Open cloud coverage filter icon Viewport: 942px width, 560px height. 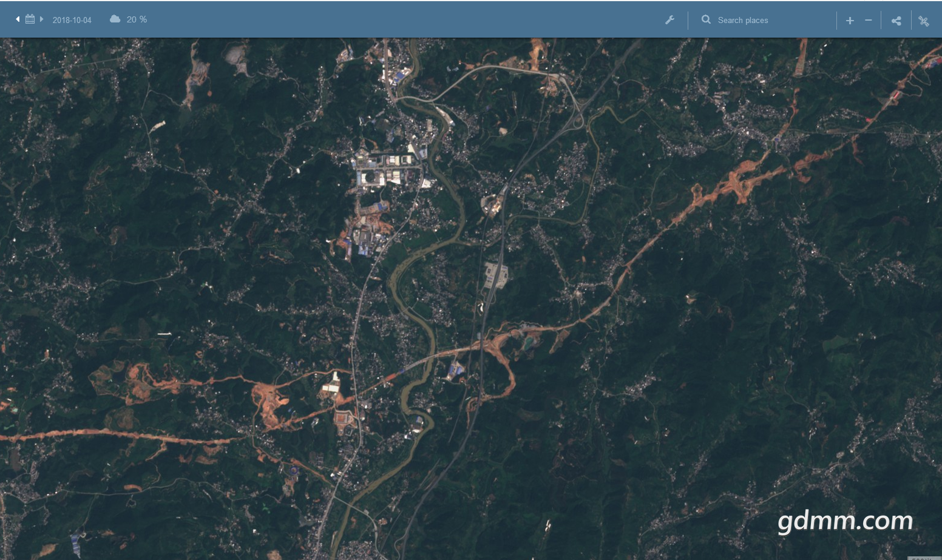pos(115,19)
